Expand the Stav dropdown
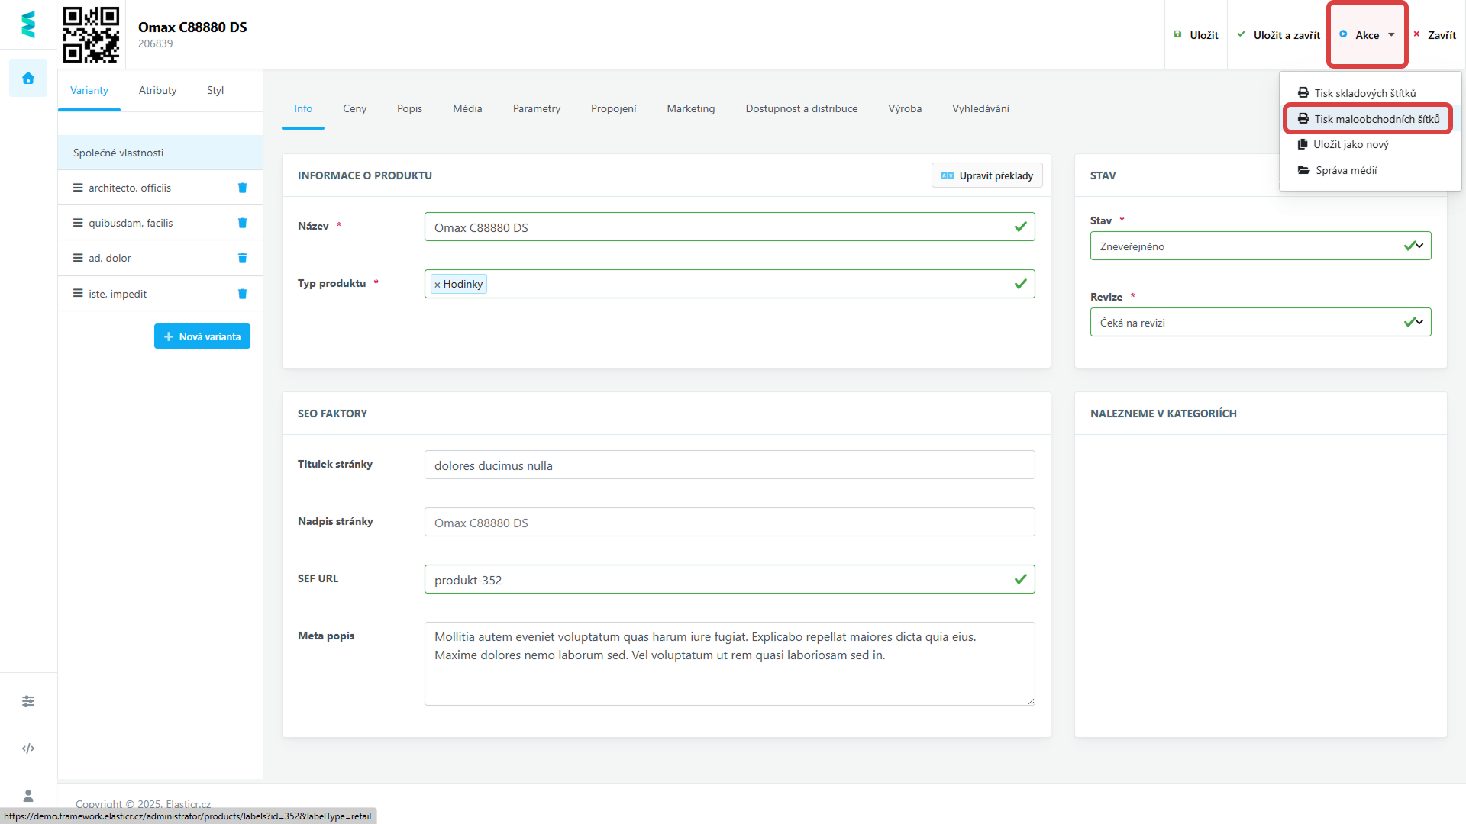Screen dimensions: 1466x824 [x=1260, y=246]
